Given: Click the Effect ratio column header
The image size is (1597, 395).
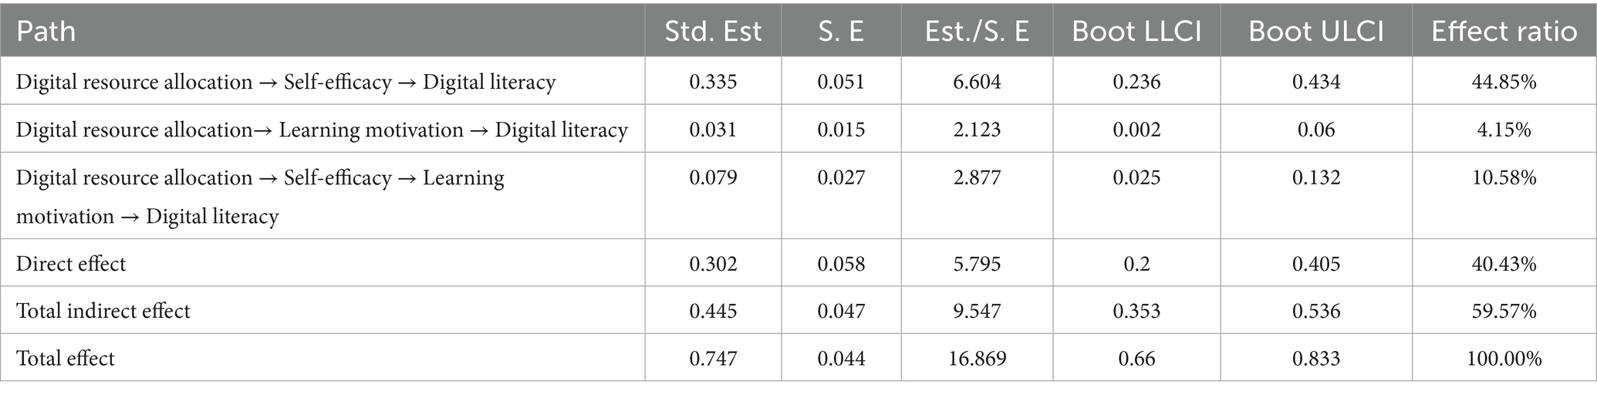Looking at the screenshot, I should pos(1504,32).
